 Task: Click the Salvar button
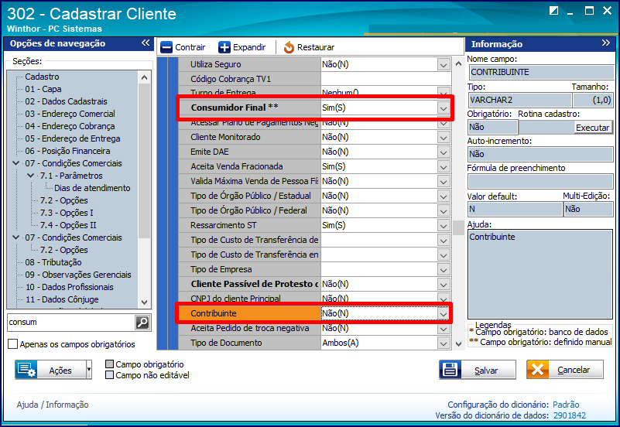(x=478, y=370)
